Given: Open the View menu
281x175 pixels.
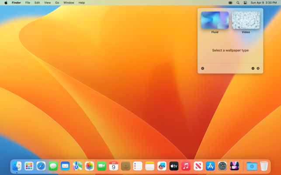Looking at the screenshot, I should click(x=47, y=3).
